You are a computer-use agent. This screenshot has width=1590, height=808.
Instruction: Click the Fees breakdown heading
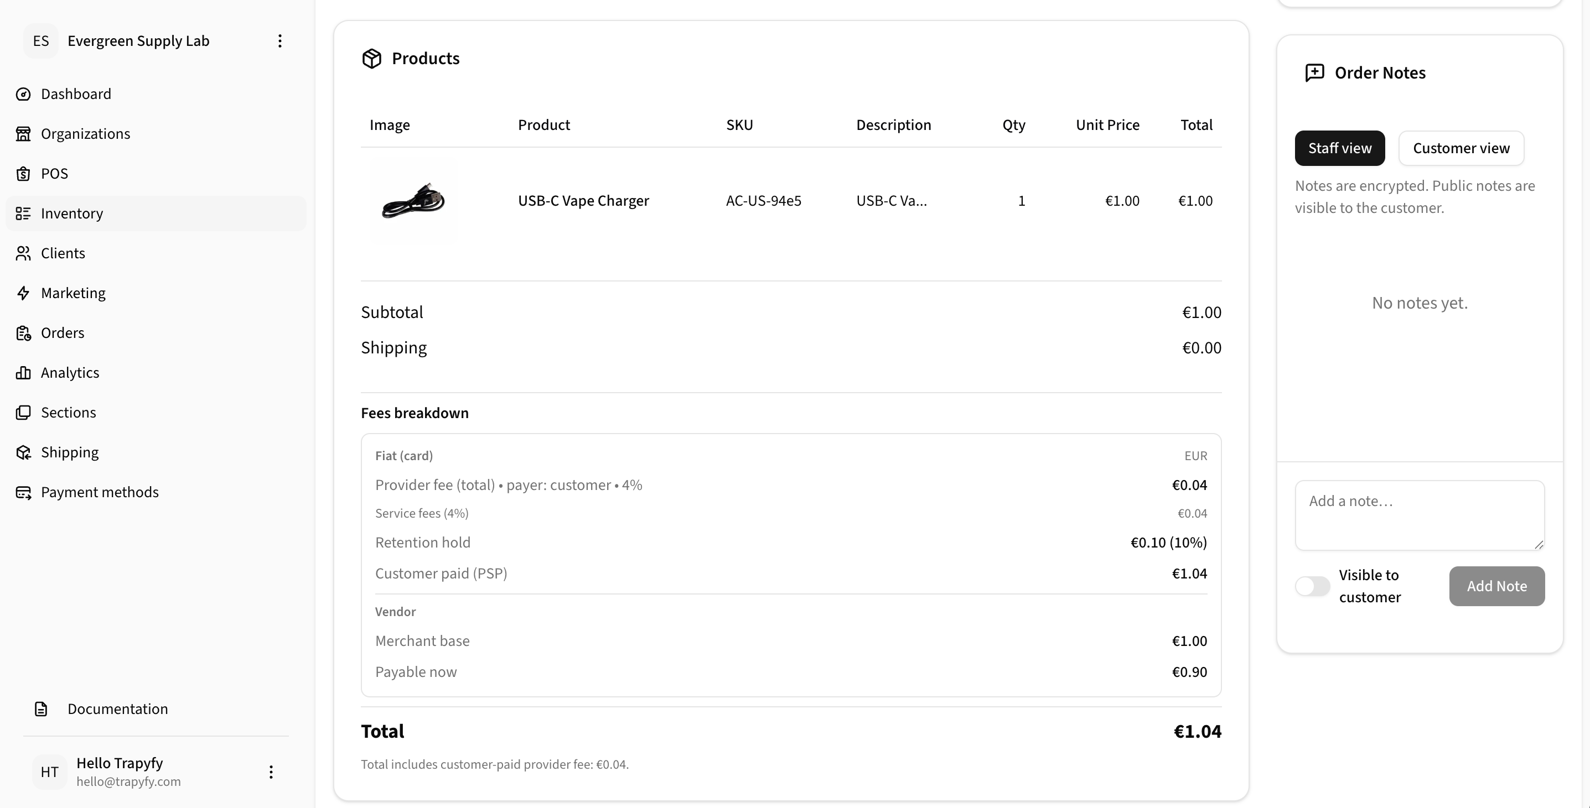click(x=415, y=413)
